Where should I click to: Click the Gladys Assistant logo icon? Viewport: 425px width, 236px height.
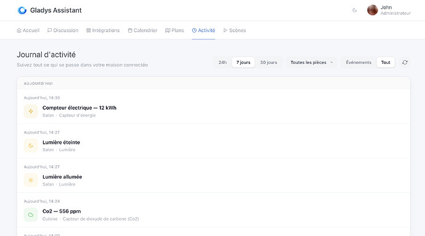tap(22, 10)
